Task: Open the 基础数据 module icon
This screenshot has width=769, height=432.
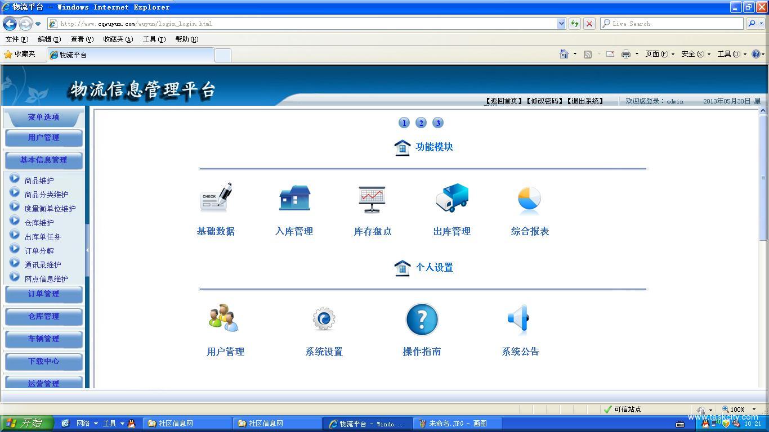Action: coord(216,198)
